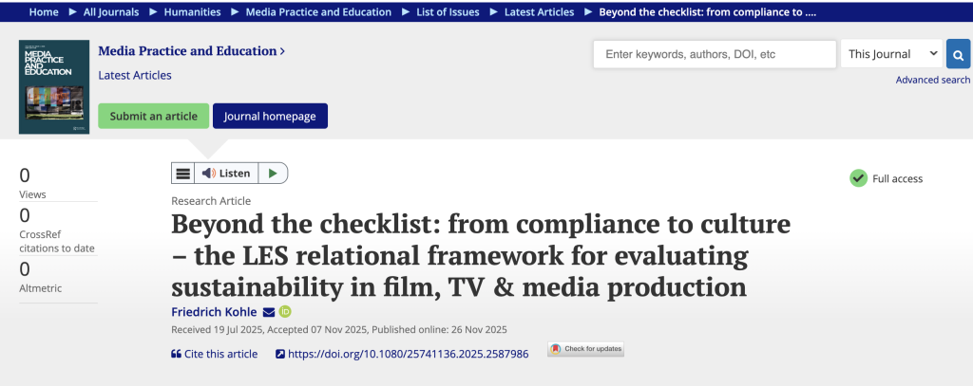The height and width of the screenshot is (386, 973).
Task: Click the Check for updates badge
Action: pos(585,349)
